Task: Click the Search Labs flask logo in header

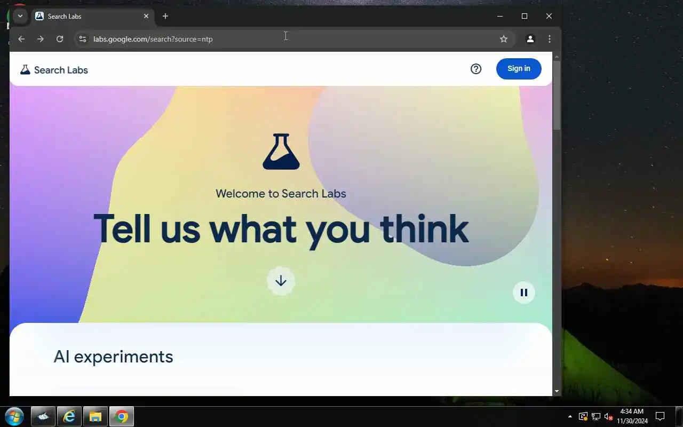Action: point(25,69)
